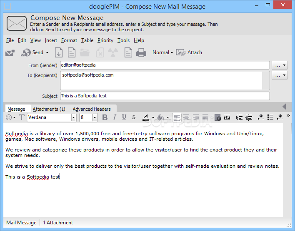Toggle bold formatting
295x231 pixels.
click(105, 117)
